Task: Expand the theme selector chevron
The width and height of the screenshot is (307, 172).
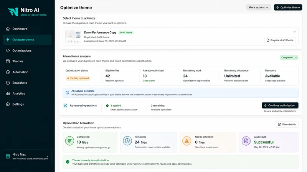Action: [294, 32]
